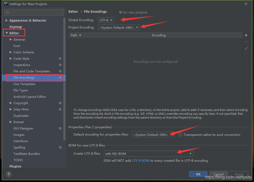The width and height of the screenshot is (254, 182).
Task: Click the IntelliJ logo in title bar
Action: pyautogui.click(x=6, y=4)
